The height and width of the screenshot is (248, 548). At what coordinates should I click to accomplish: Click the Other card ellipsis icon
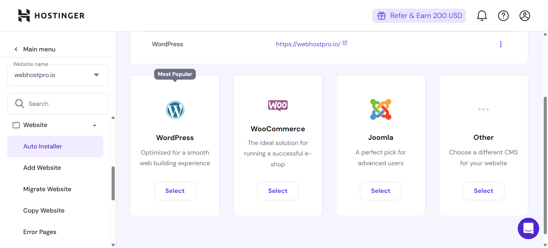(483, 109)
